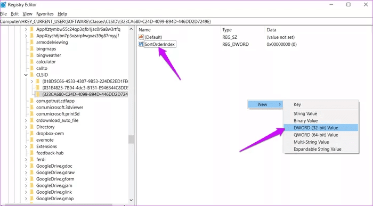Image resolution: width=373 pixels, height=206 pixels.
Task: Click the (value not set) data cell
Action: click(281, 37)
